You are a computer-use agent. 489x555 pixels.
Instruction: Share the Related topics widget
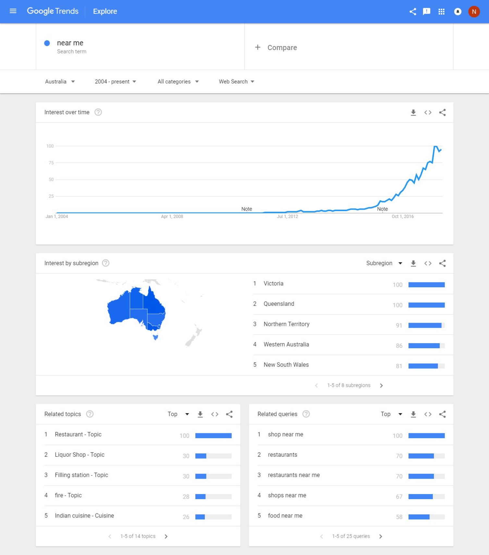point(229,414)
